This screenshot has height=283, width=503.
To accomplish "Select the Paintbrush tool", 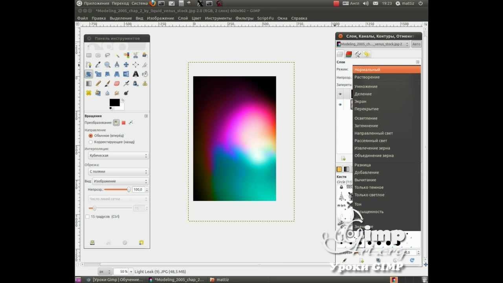I will [107, 83].
